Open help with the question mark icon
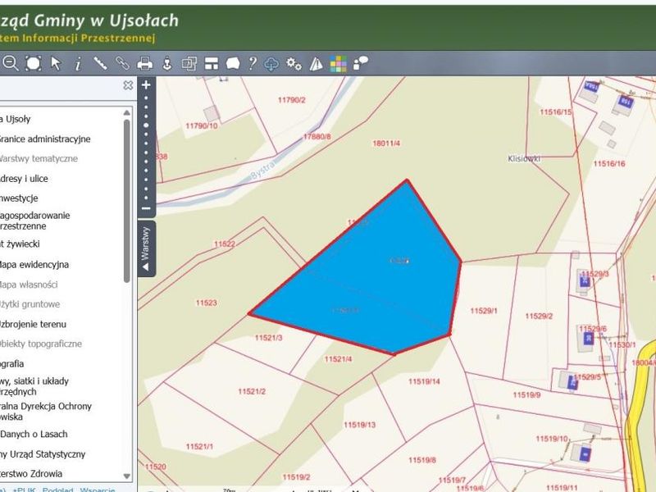 point(253,64)
